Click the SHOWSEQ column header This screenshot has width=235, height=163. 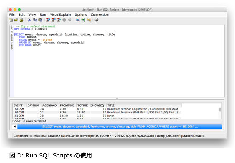[x=98, y=105]
